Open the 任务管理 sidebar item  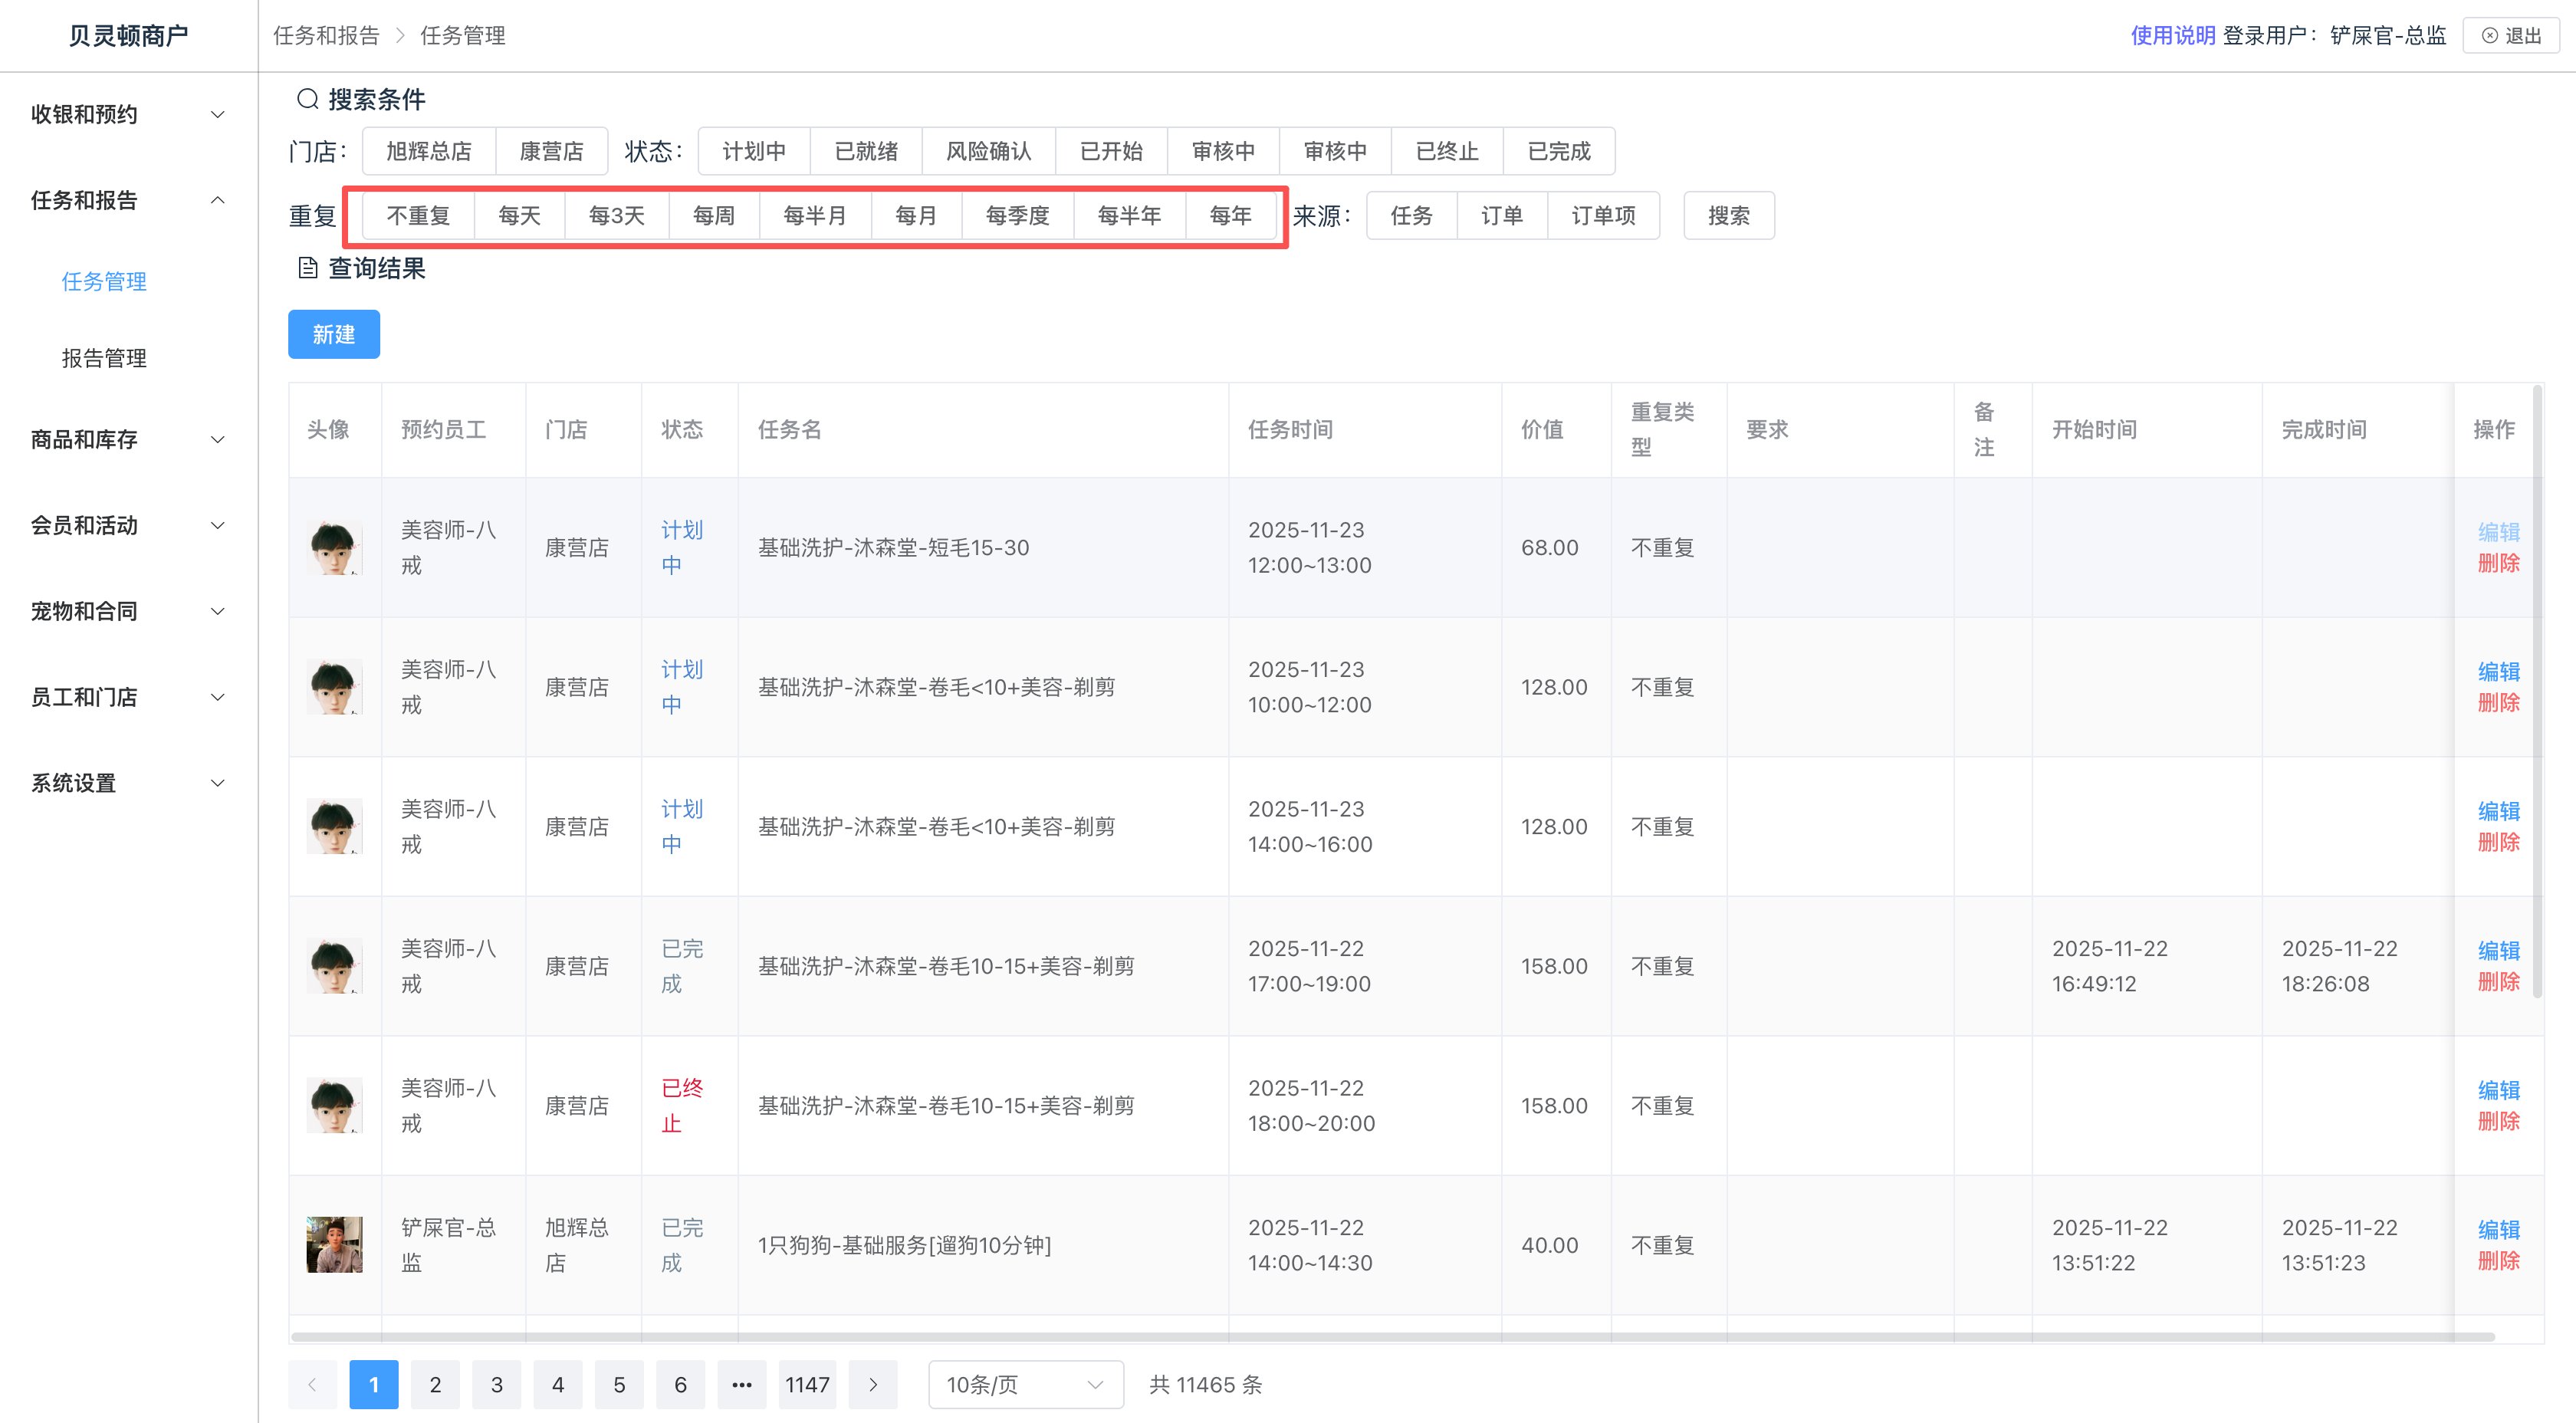click(x=104, y=281)
